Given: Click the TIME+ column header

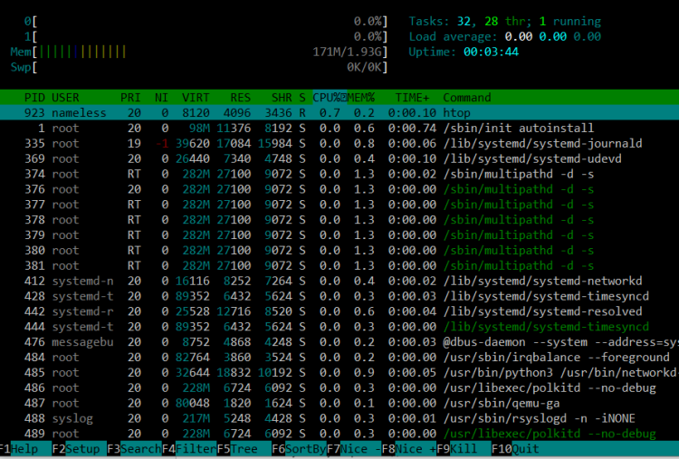Looking at the screenshot, I should tap(413, 98).
